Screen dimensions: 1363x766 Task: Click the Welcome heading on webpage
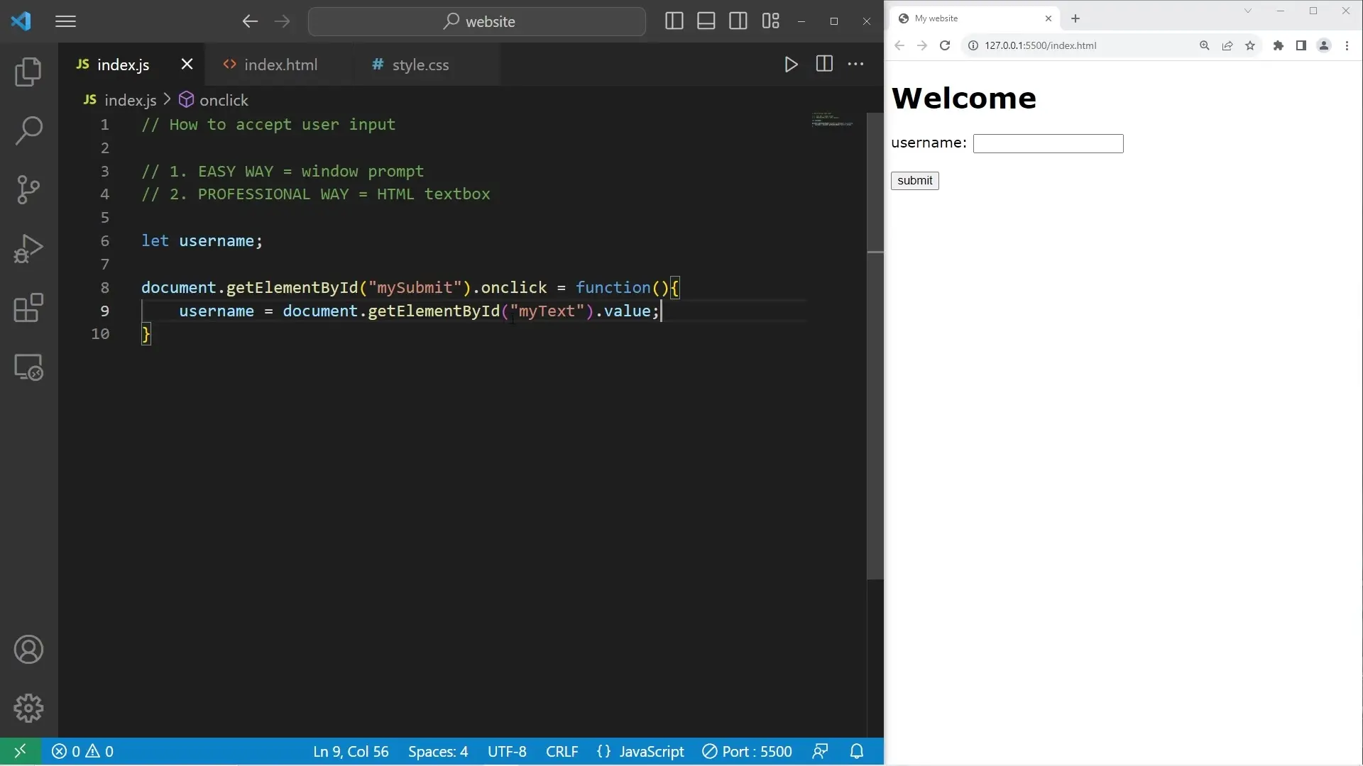coord(963,98)
